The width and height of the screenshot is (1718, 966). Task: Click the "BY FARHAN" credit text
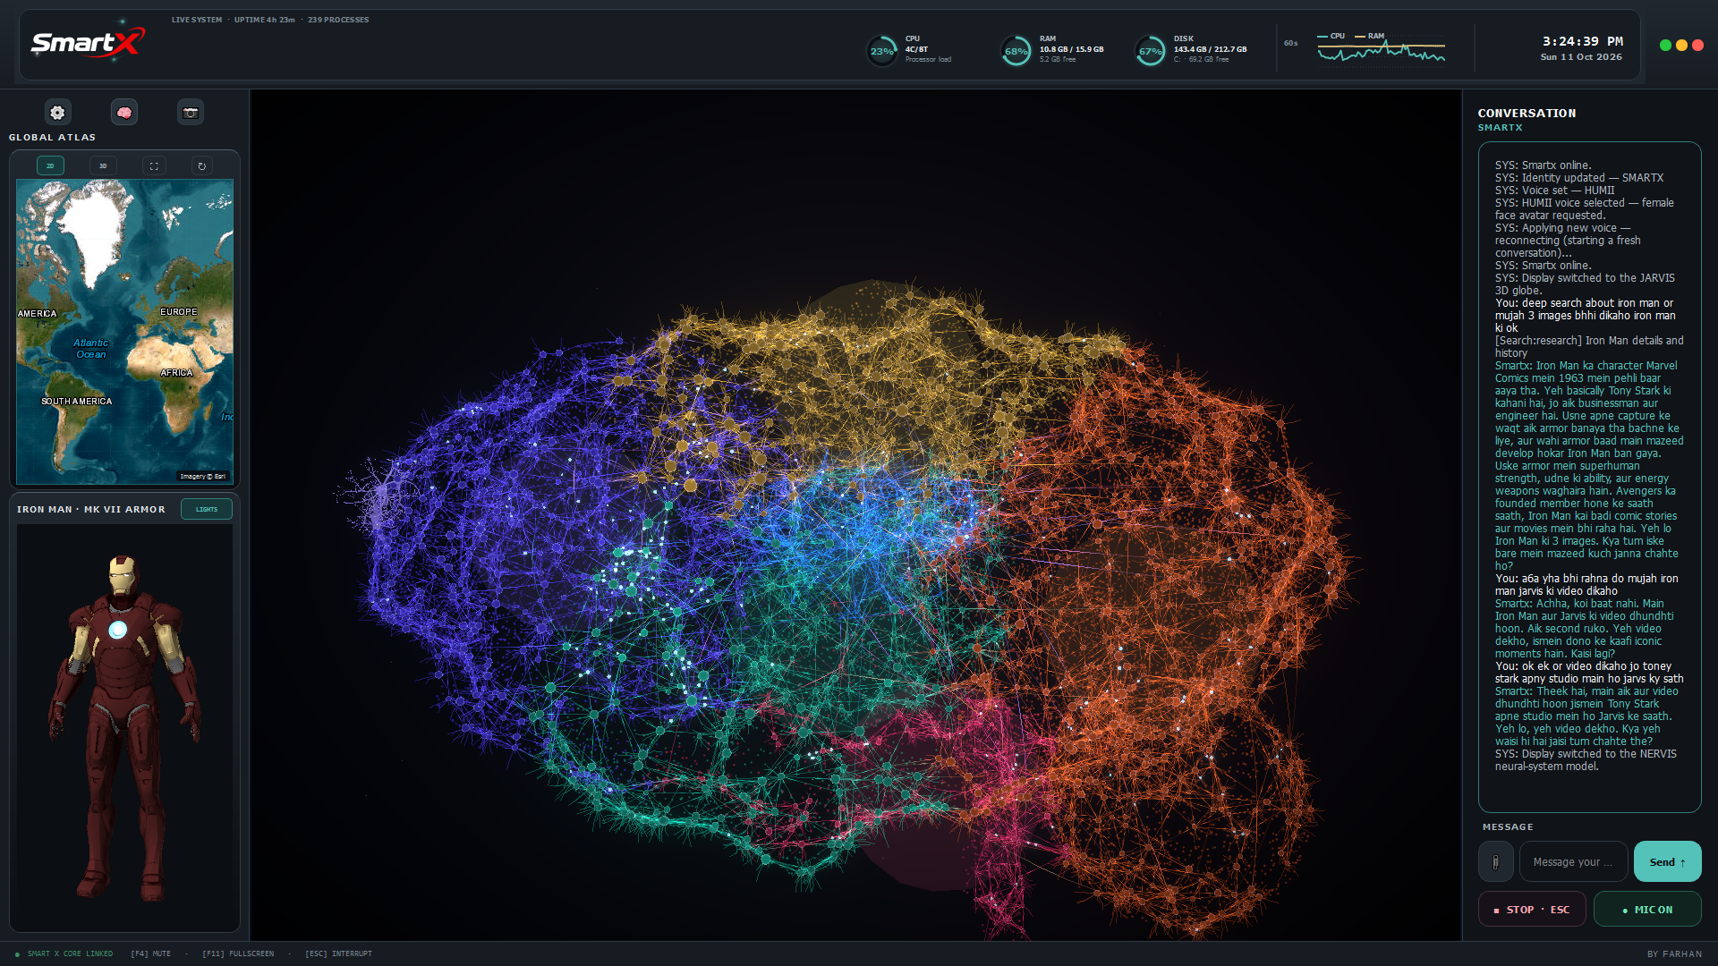tap(1674, 954)
